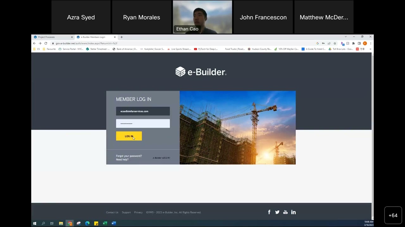Close the Project Processes tab
405x227 pixels.
(72, 37)
